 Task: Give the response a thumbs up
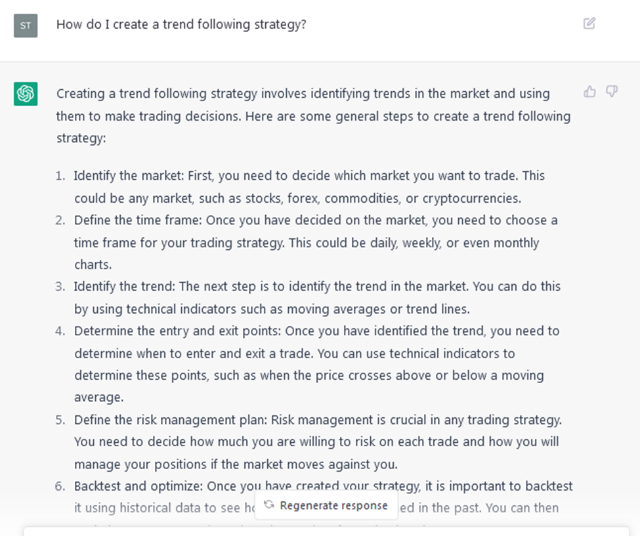click(589, 91)
